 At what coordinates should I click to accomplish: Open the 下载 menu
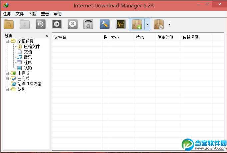pyautogui.click(x=32, y=14)
